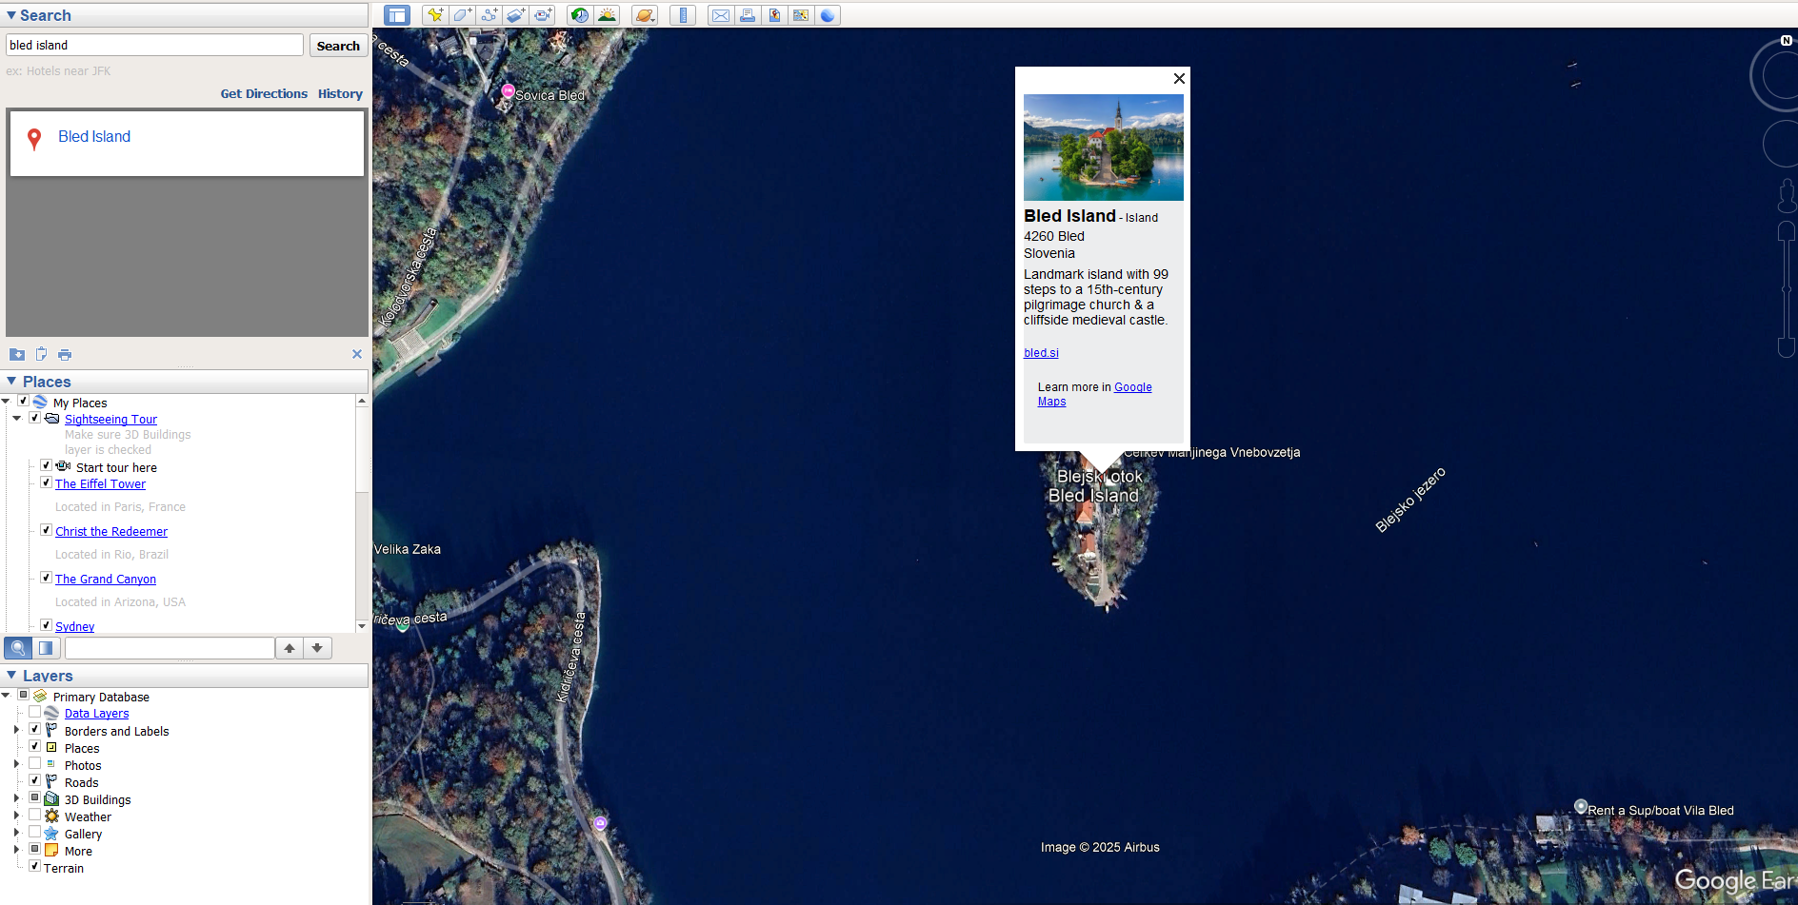Uncheck the Roads layer checkbox
The height and width of the screenshot is (905, 1798).
point(35,781)
